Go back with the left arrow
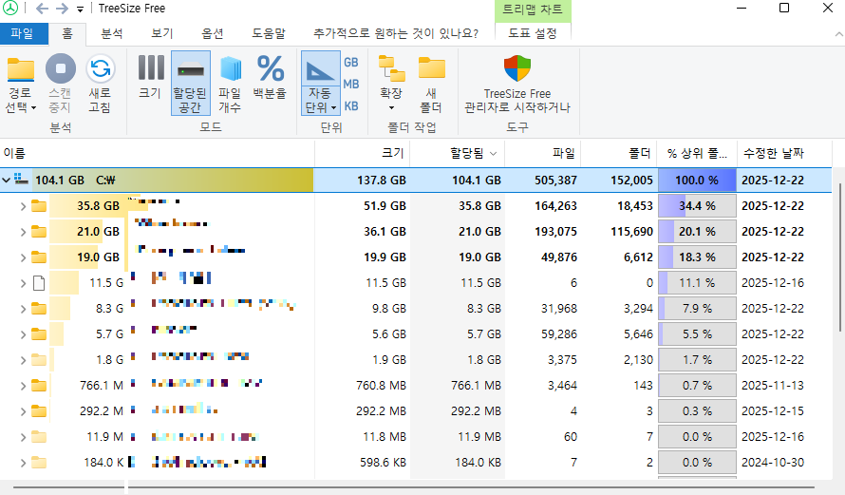The image size is (845, 495). (42, 9)
